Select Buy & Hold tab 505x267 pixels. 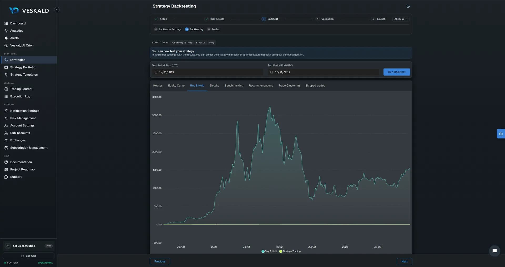tap(197, 86)
